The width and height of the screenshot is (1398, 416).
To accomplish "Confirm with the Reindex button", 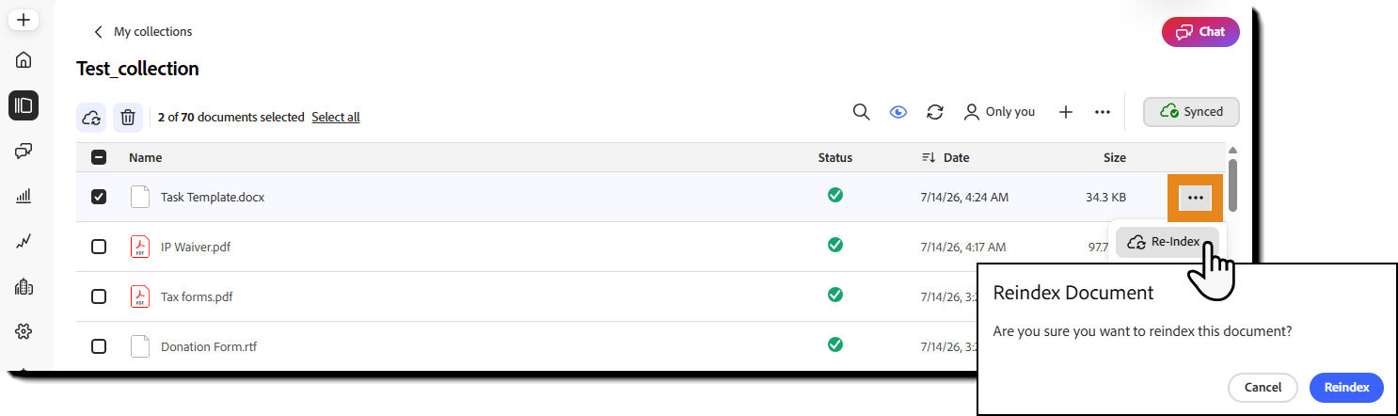I will (1346, 388).
